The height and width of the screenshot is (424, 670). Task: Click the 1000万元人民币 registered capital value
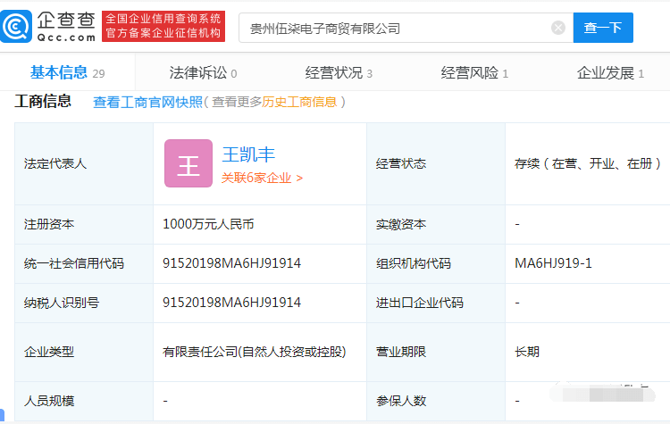[214, 224]
